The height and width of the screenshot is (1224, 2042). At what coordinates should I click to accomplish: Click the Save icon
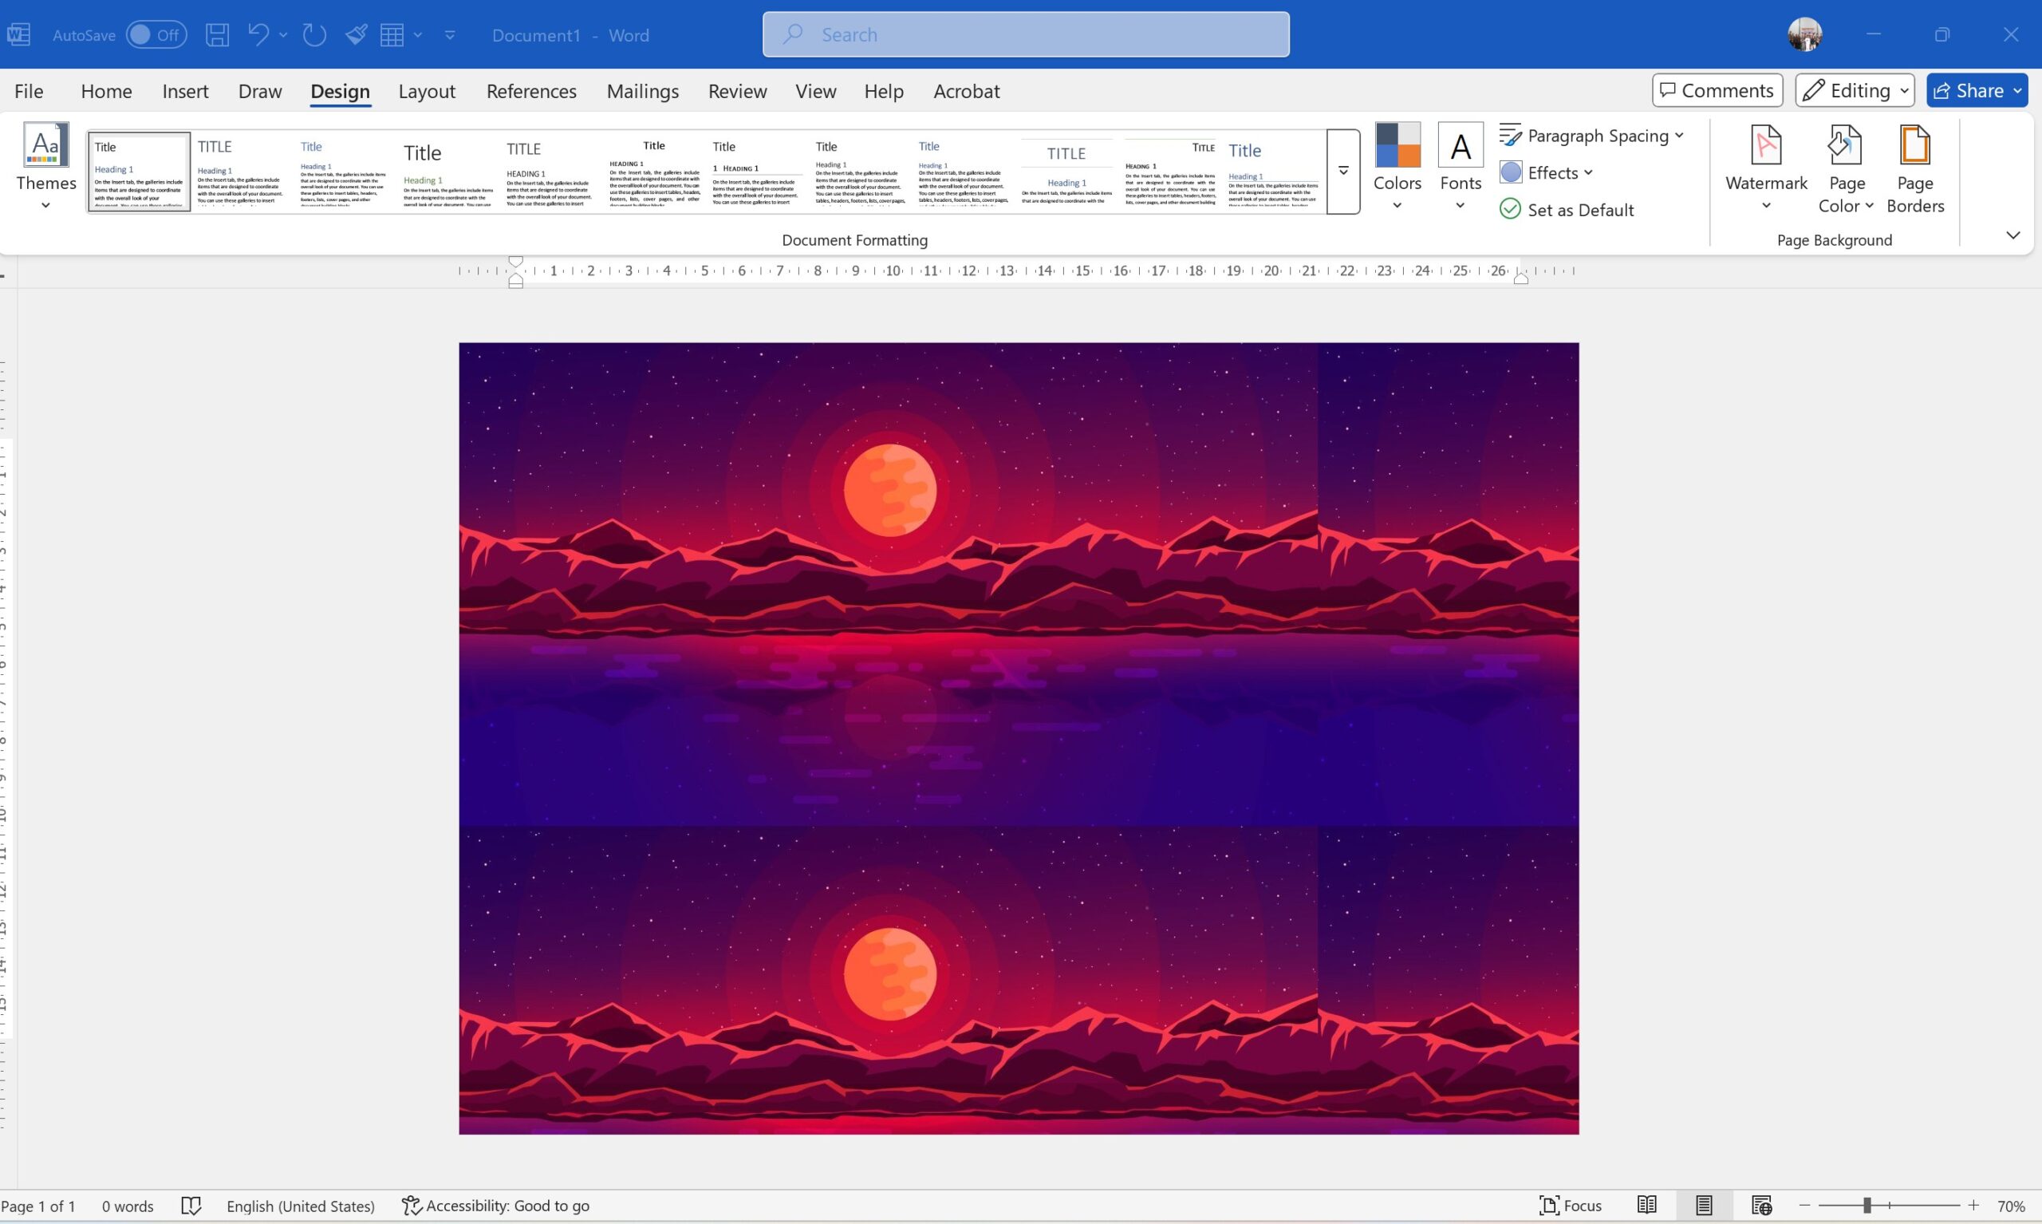pos(217,34)
